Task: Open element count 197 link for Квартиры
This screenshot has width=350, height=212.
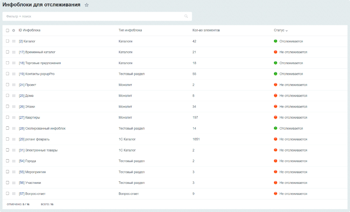Action: (195, 118)
